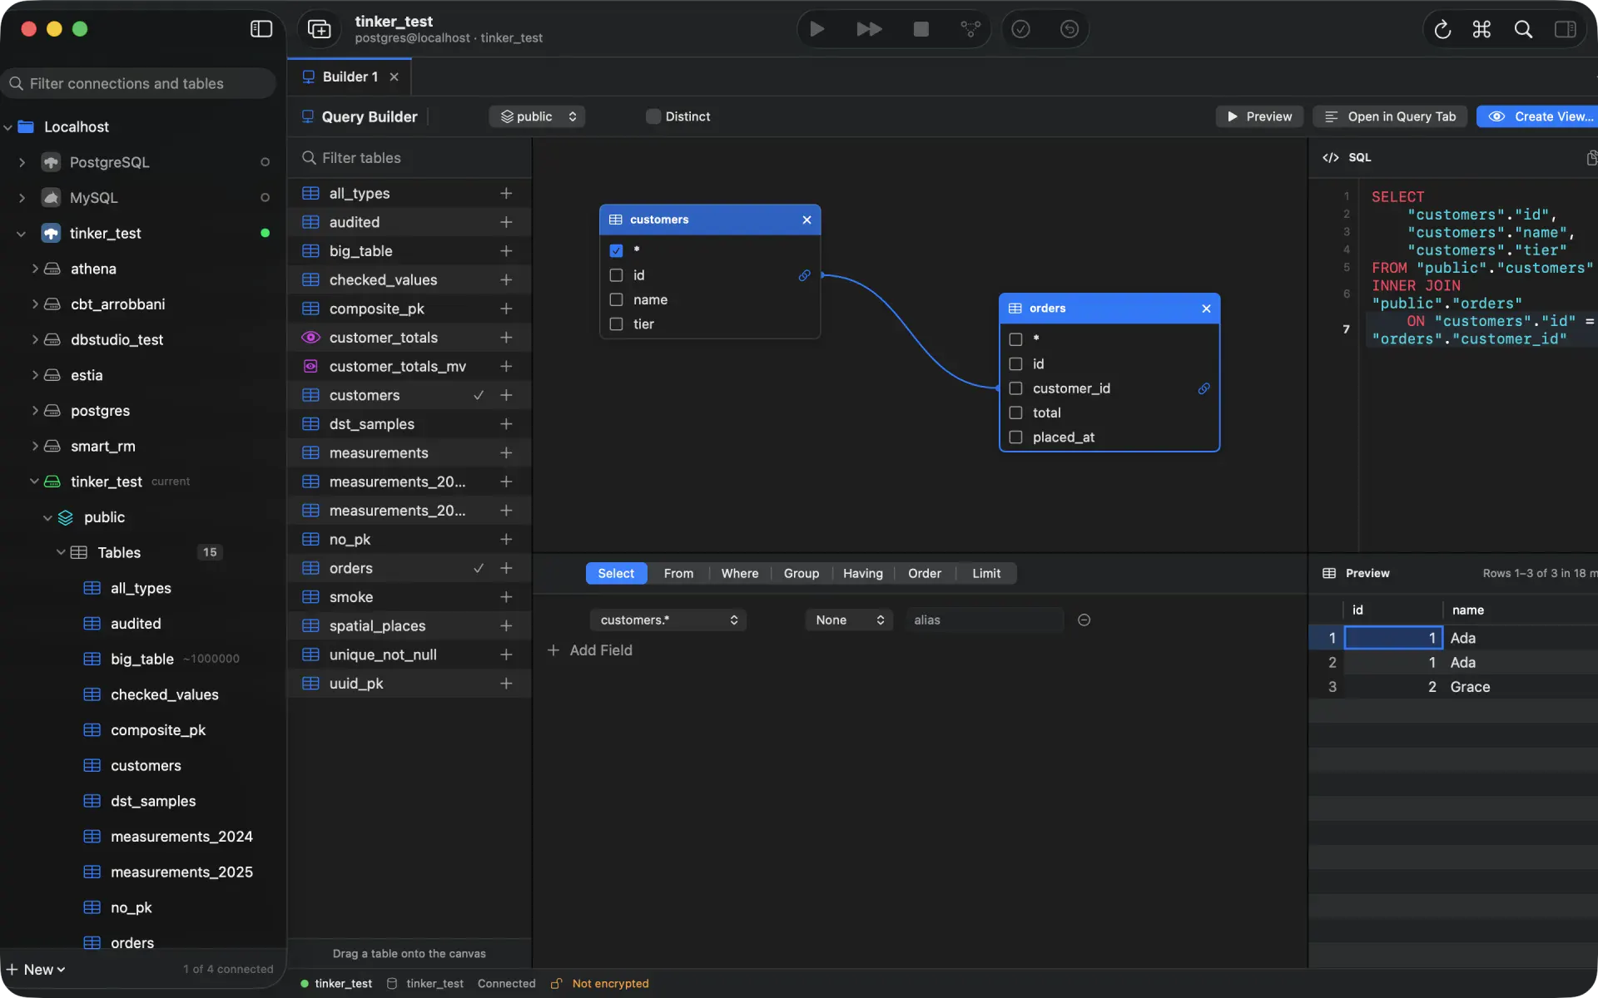Click the search magnifier in top toolbar
The image size is (1598, 998).
1523,29
